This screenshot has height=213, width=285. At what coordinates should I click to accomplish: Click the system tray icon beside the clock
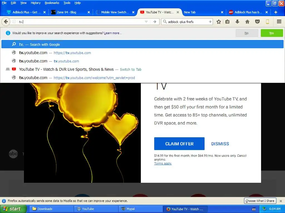pyautogui.click(x=264, y=209)
